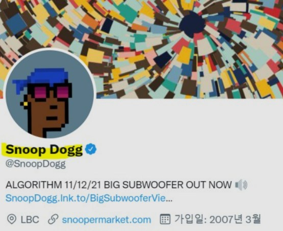Click the 가입일: 2007년 3월 join date
Viewport: 283px width, 231px height.
click(x=217, y=219)
